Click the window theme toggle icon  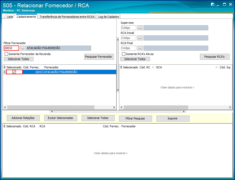point(212,4)
